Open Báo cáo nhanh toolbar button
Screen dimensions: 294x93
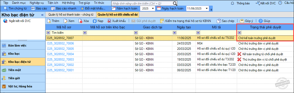[x=64, y=8]
